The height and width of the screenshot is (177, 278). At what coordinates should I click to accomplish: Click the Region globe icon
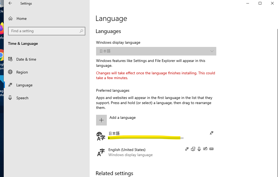(x=10, y=72)
